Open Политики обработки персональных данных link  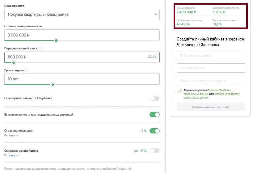[x=207, y=92]
